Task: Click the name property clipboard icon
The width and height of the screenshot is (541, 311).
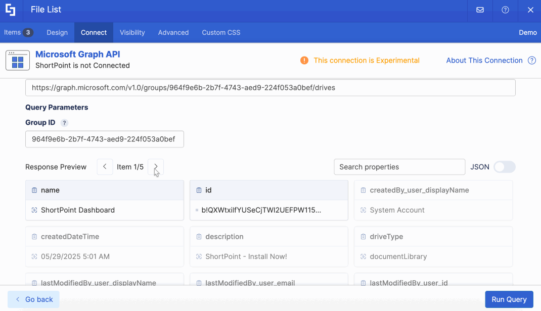Action: (x=34, y=190)
